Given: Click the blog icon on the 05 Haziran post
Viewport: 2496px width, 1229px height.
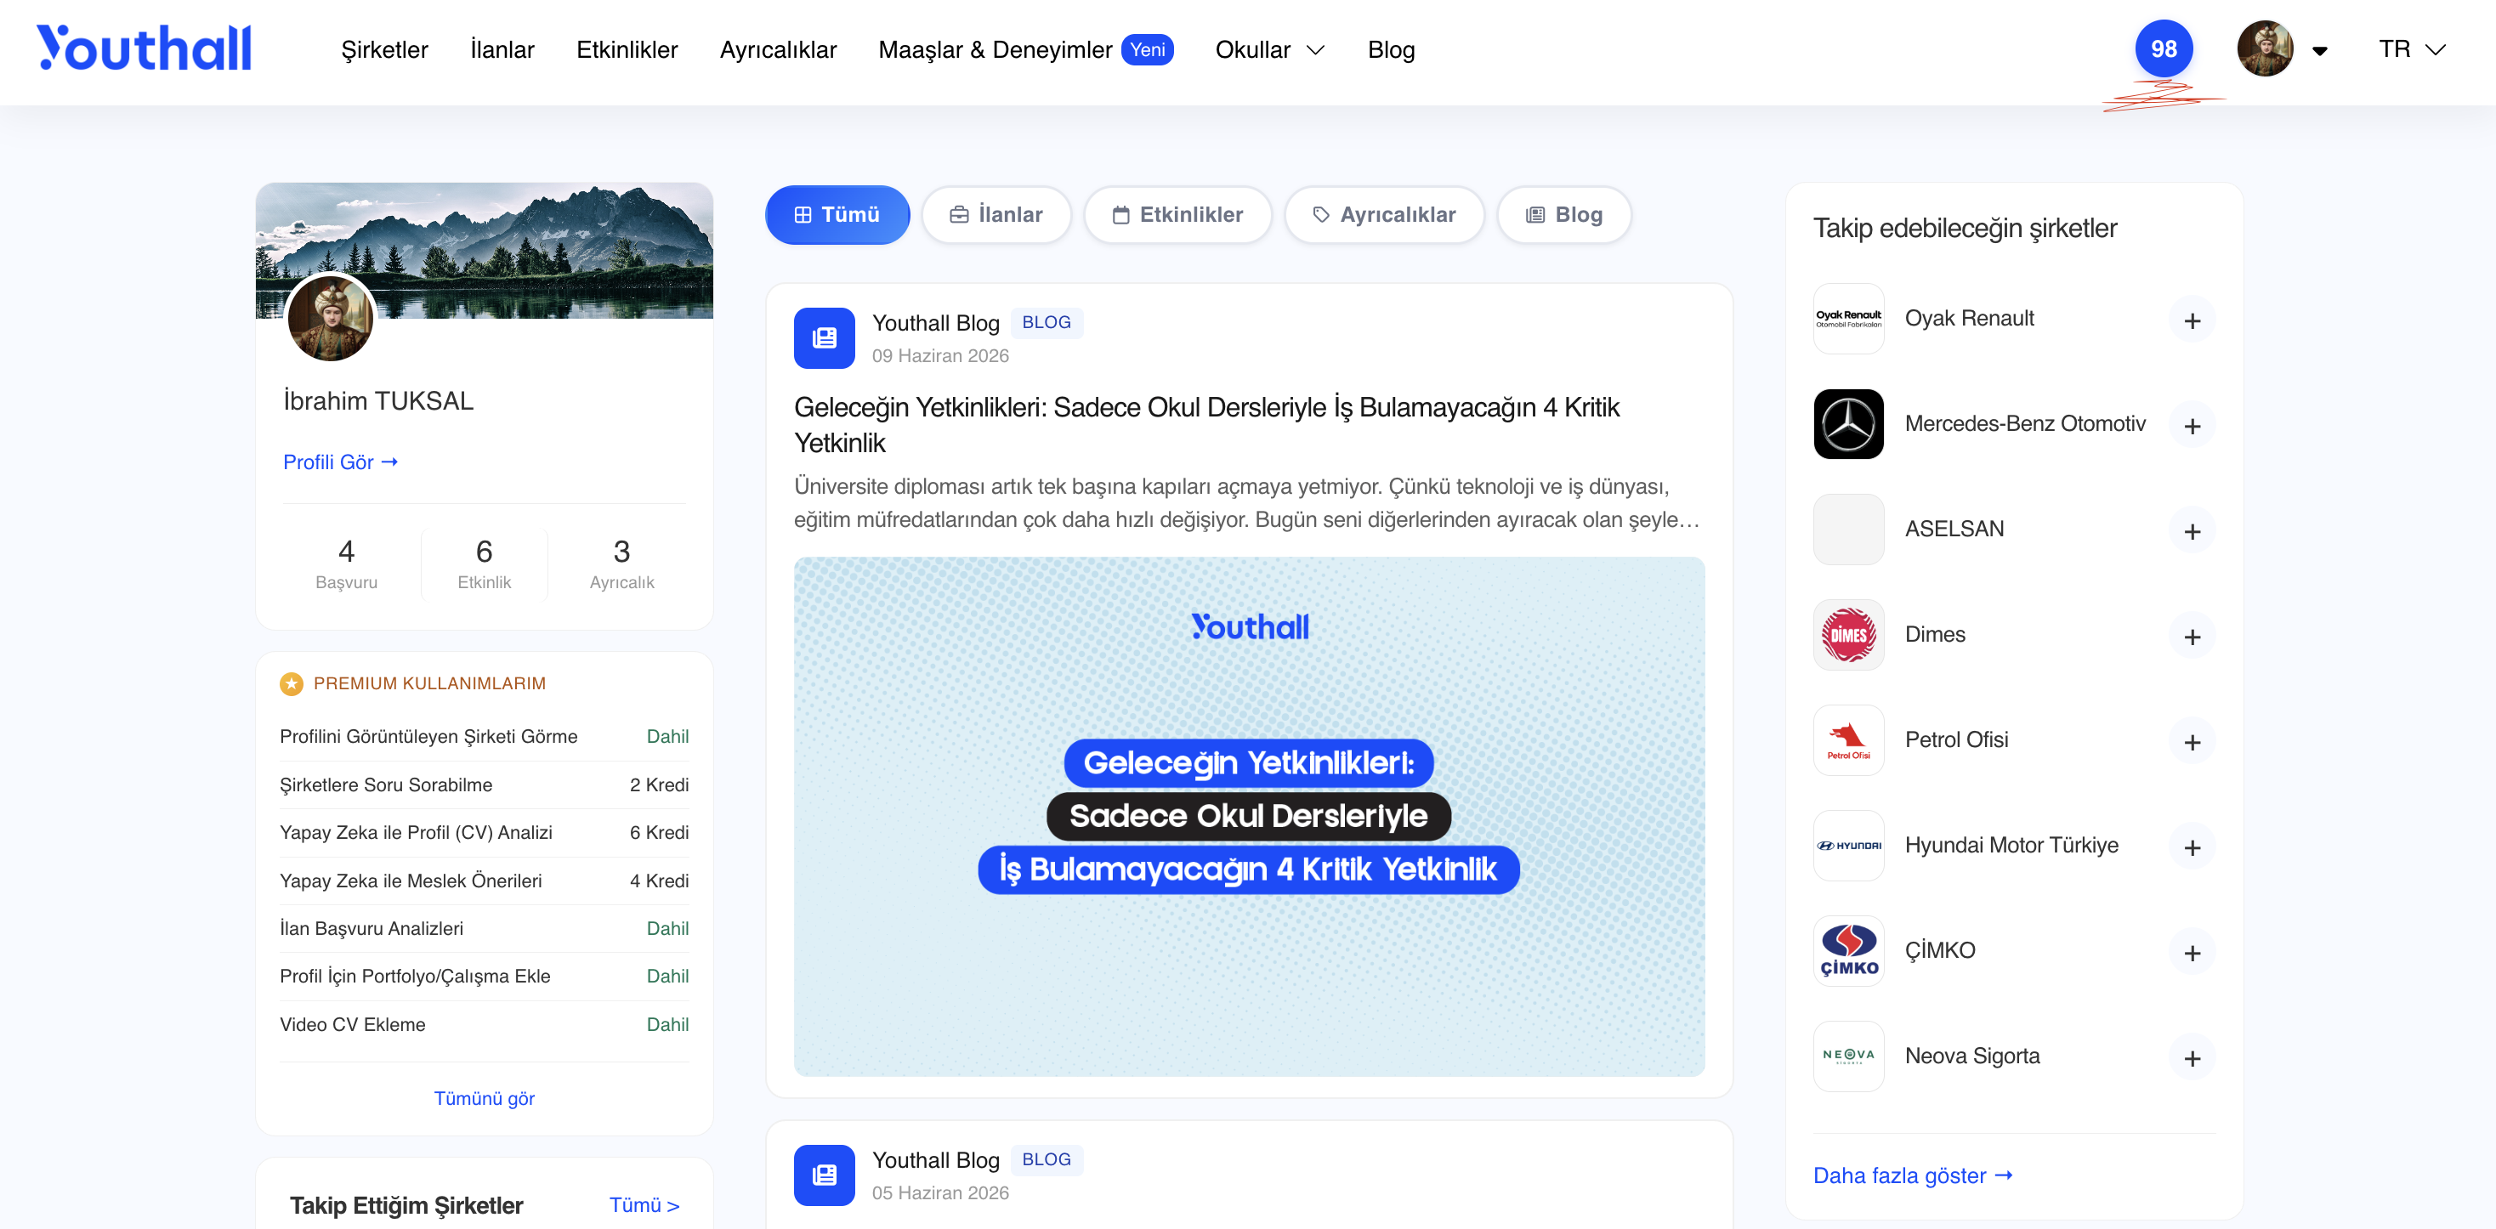Looking at the screenshot, I should (824, 1175).
